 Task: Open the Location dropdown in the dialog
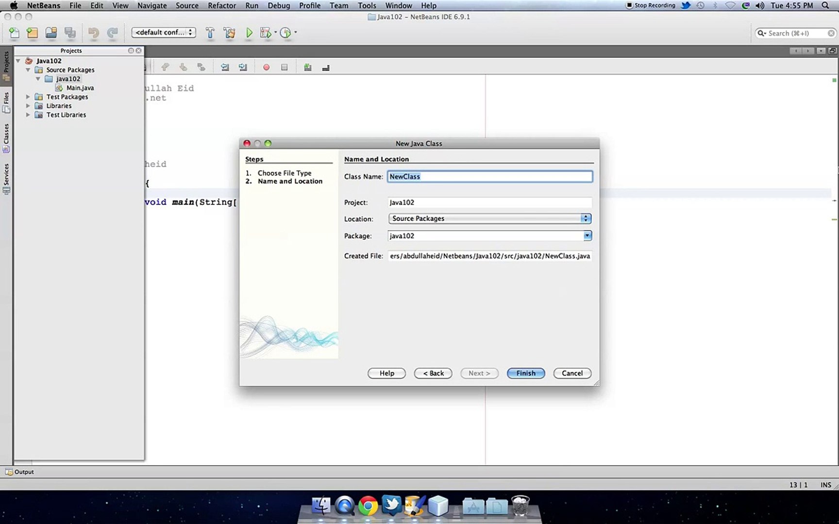[490, 218]
